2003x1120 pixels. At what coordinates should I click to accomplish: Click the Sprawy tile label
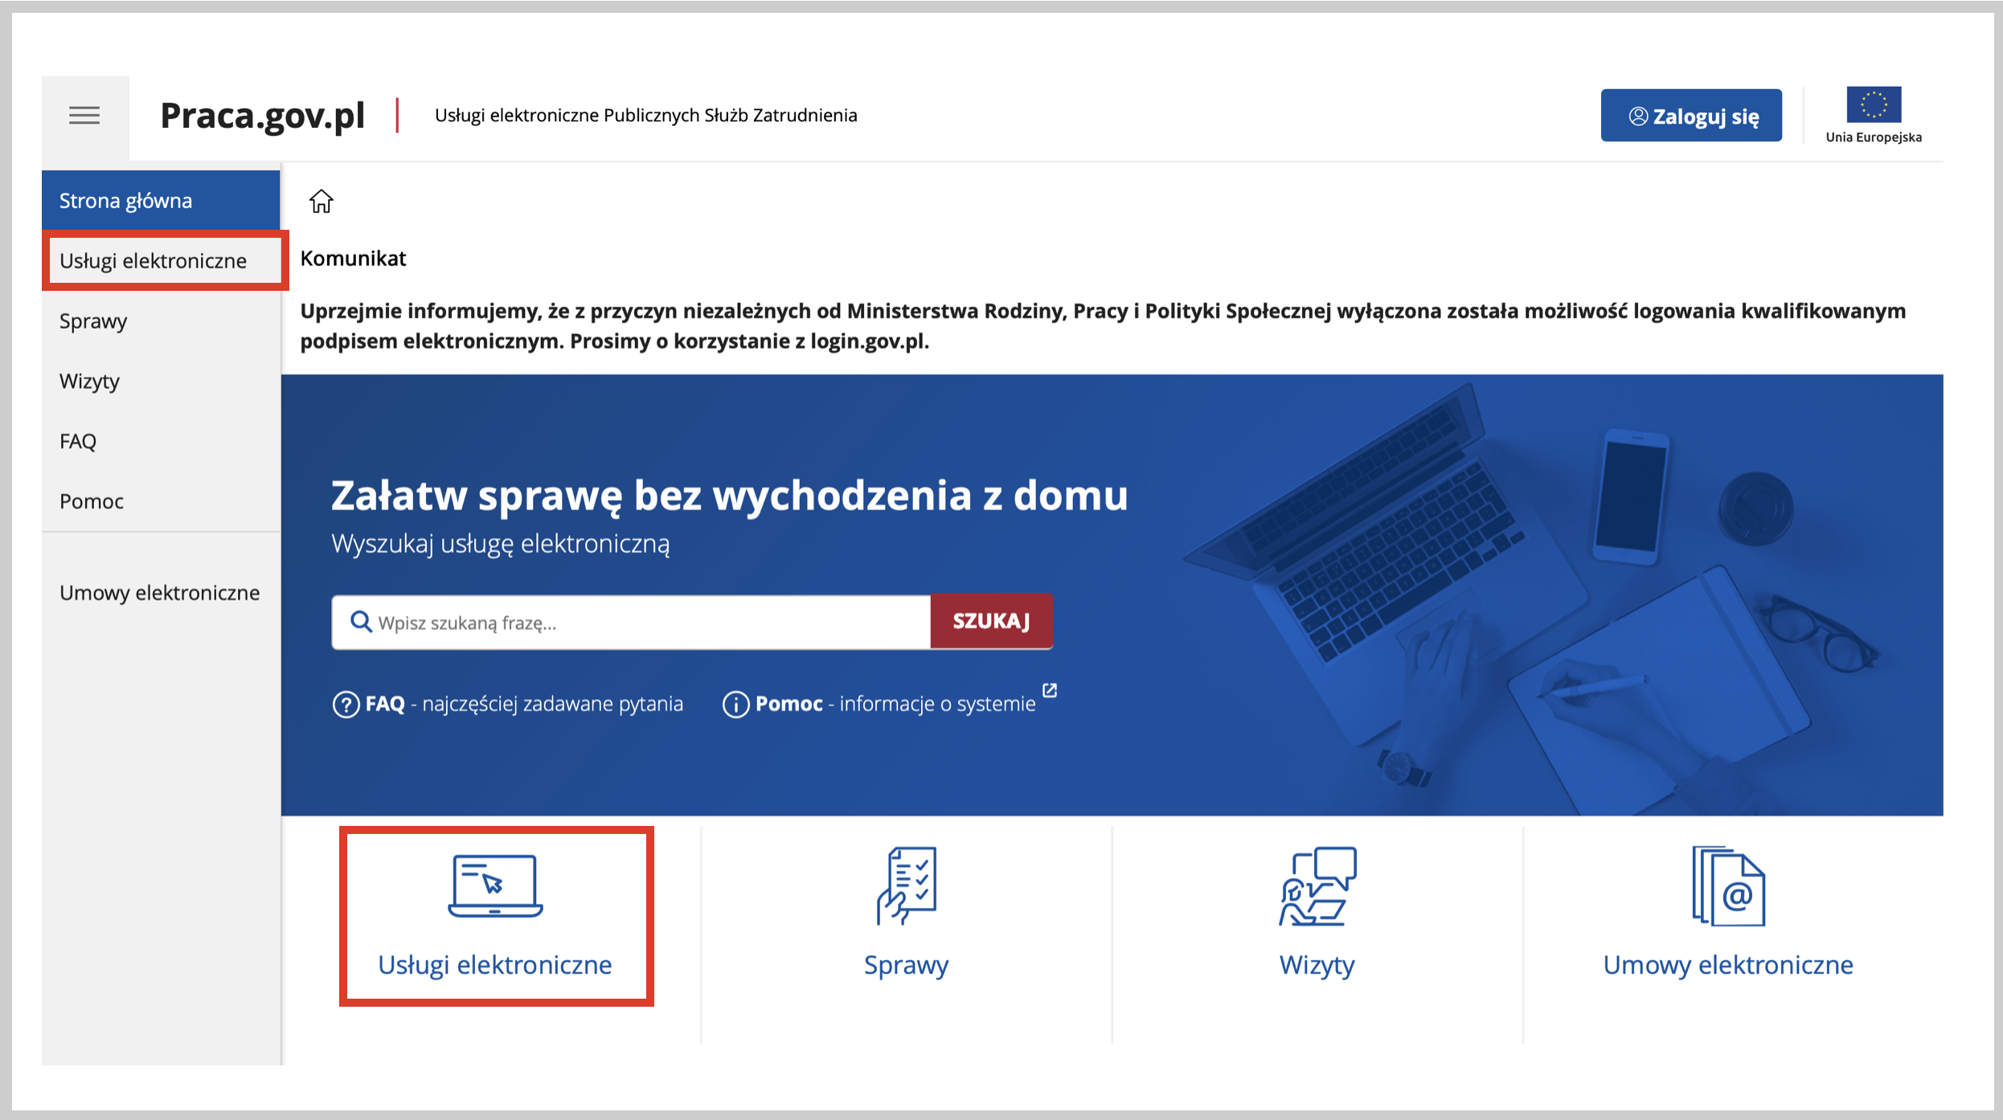pyautogui.click(x=907, y=964)
